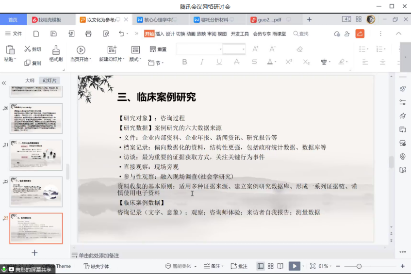Switch to slide sorter grid view
Image resolution: width=411 pixels, height=274 pixels.
(270, 266)
